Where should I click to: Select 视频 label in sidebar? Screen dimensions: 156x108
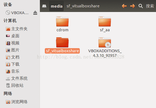pos(15,43)
